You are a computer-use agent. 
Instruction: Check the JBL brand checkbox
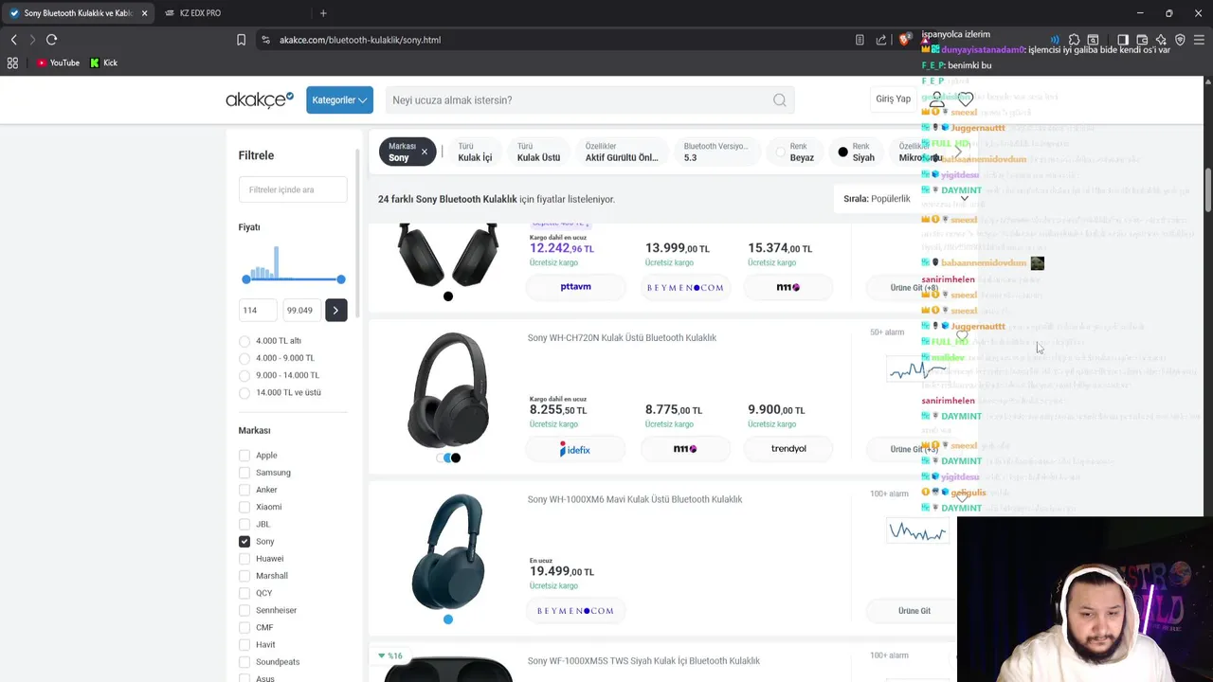(x=244, y=524)
